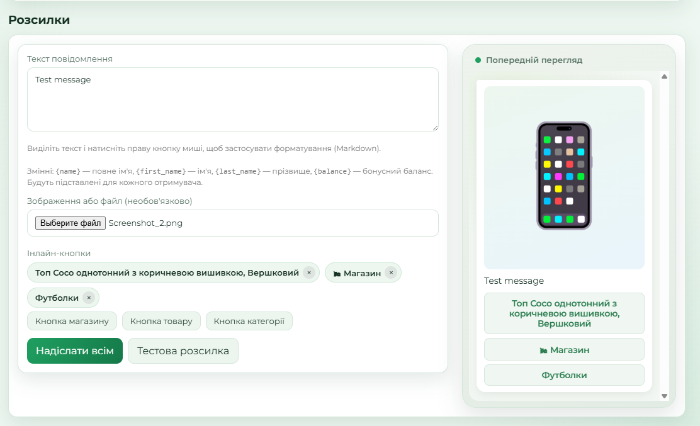700x426 pixels.
Task: Add a Кнопка магазину inline button
Action: click(x=72, y=321)
